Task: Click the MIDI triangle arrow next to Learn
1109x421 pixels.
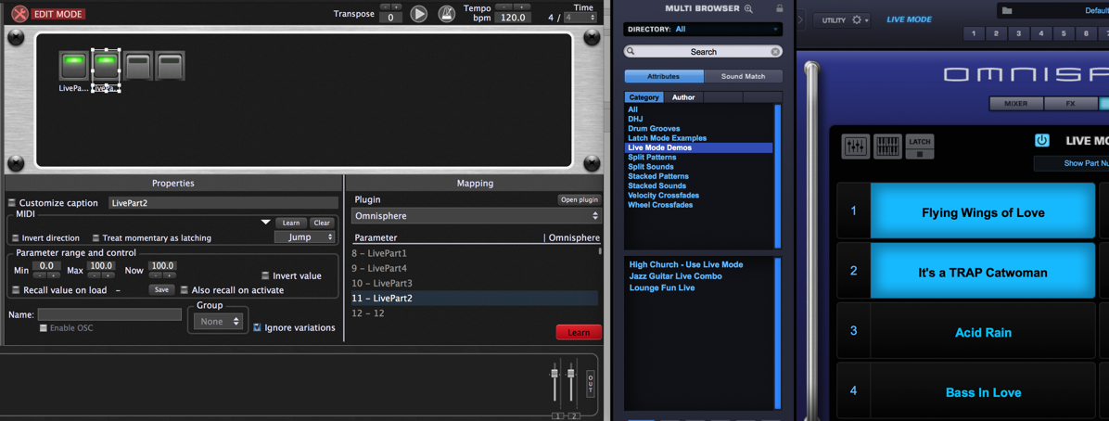Action: coord(266,223)
